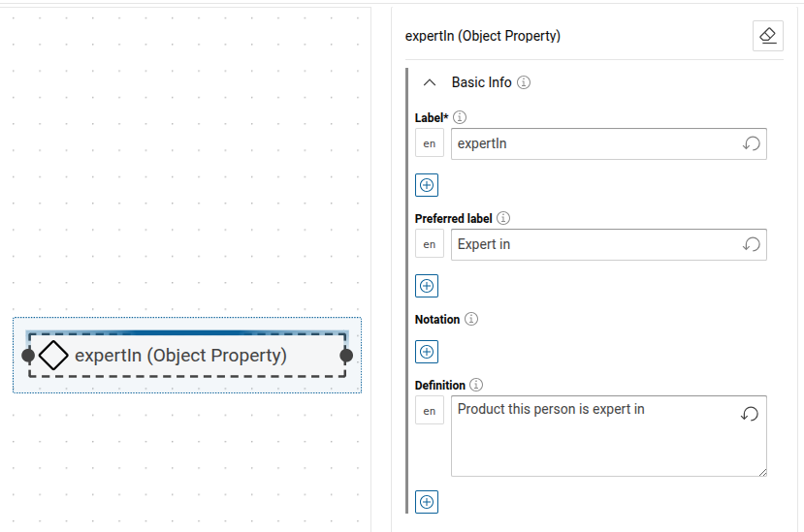Add another Label with plus button
Screen dimensions: 804x532
[x=427, y=185]
